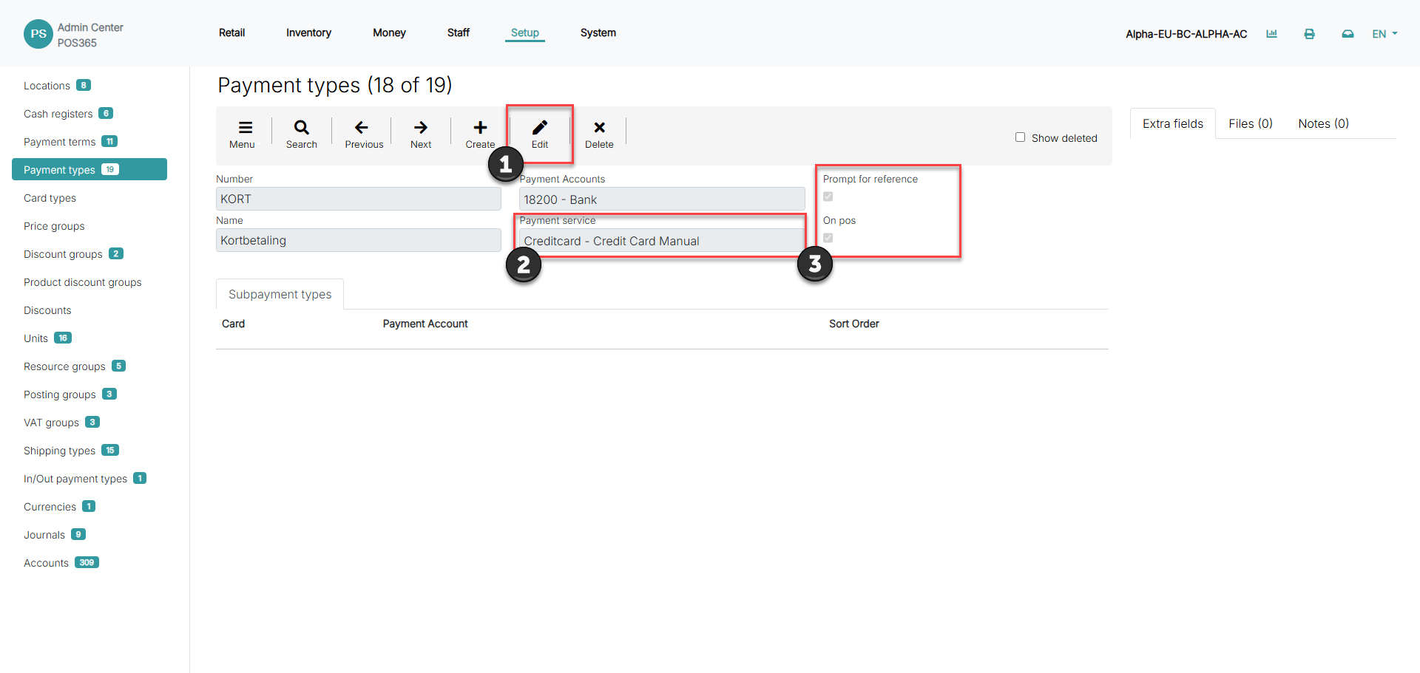Toggle the On pos checkbox

[x=828, y=238]
